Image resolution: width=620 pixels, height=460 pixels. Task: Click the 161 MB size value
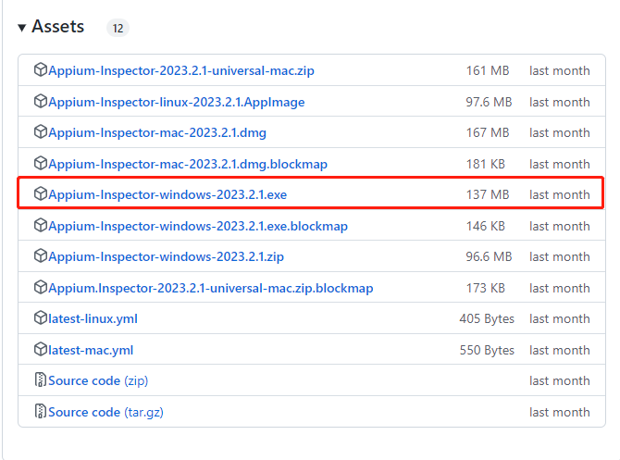(x=488, y=70)
